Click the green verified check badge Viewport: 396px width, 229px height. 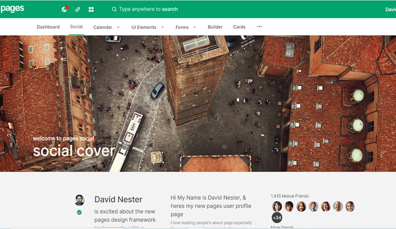coord(79,212)
